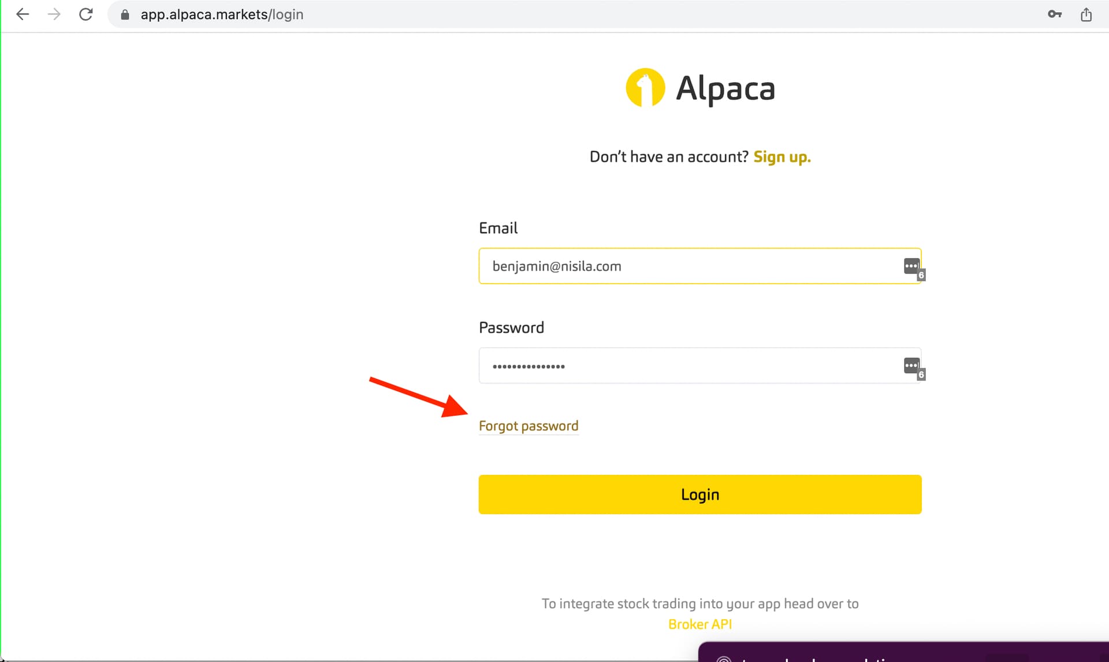
Task: Visit the Broker API link
Action: (x=700, y=624)
